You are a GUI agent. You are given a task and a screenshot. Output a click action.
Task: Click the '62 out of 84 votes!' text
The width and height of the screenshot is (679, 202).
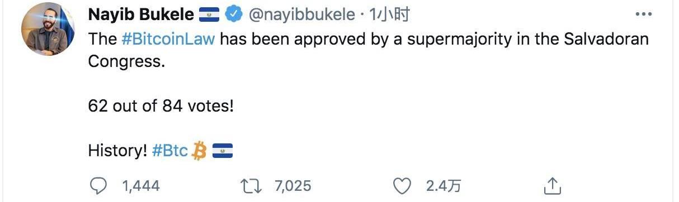pyautogui.click(x=161, y=105)
